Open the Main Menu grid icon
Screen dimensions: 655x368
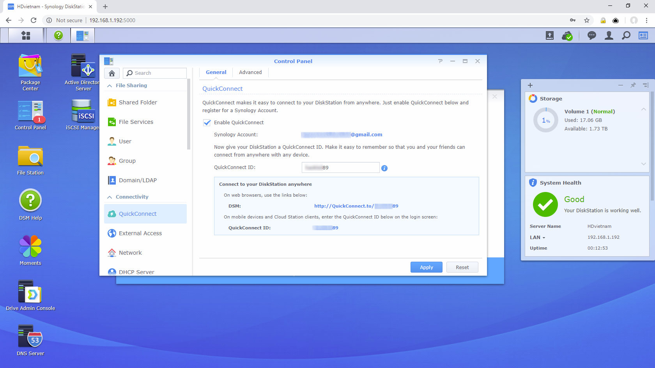26,35
